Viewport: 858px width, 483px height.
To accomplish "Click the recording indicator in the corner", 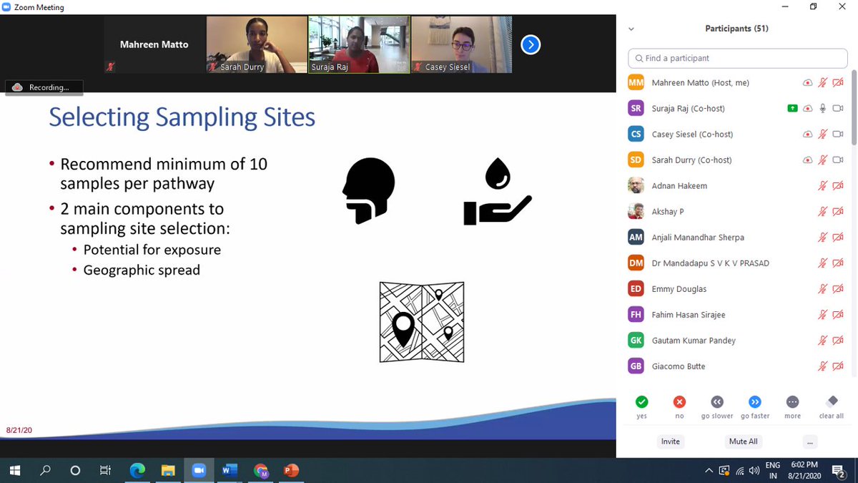I will pos(43,87).
